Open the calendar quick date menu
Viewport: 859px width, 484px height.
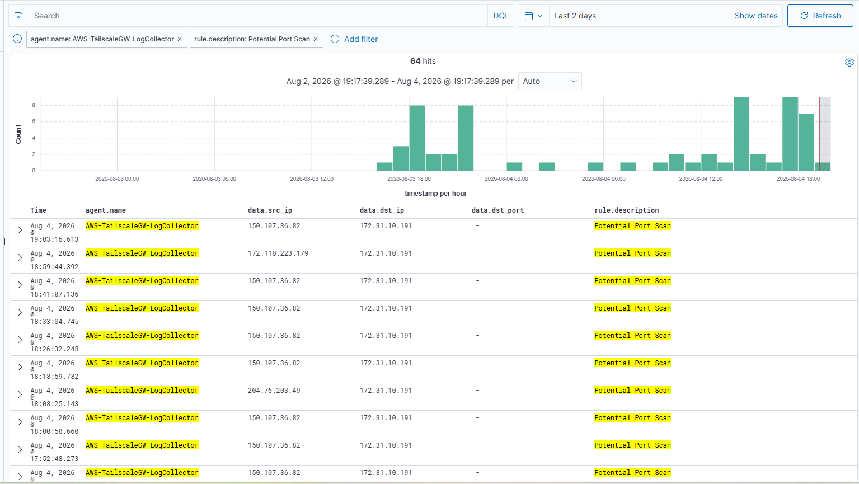pos(533,16)
